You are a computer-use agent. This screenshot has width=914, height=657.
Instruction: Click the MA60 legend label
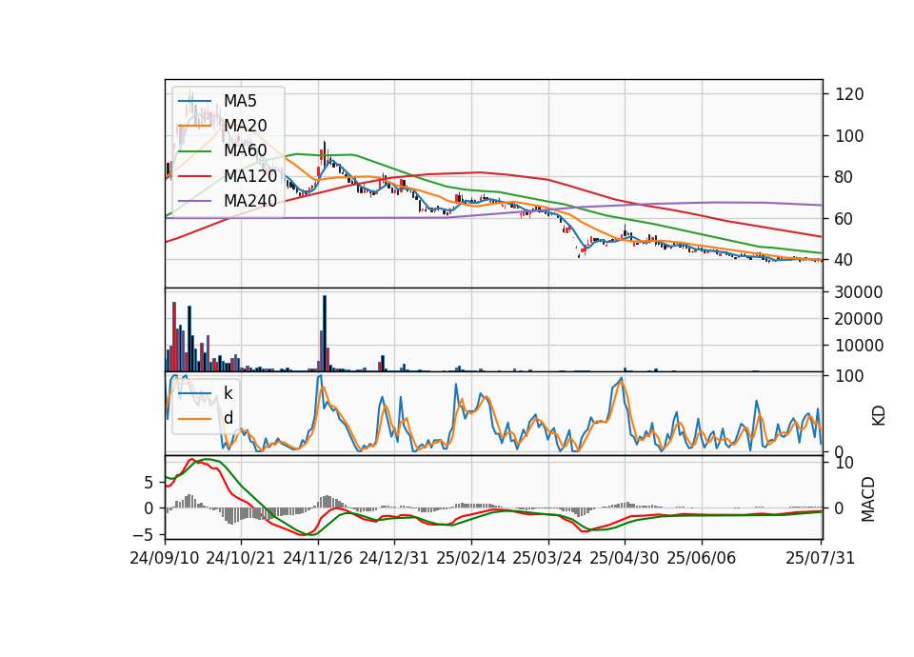pos(245,151)
